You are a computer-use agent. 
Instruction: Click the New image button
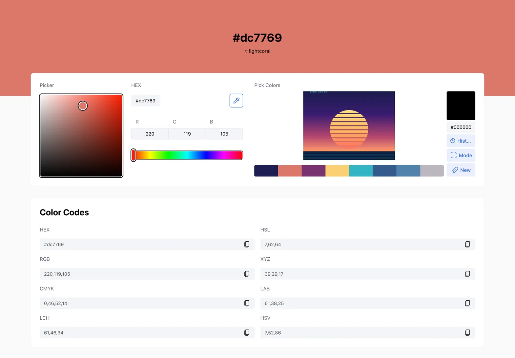[461, 170]
